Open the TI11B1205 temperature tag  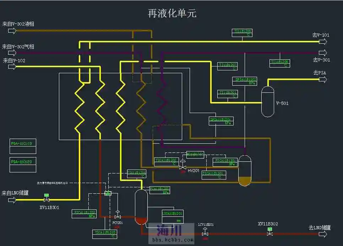point(242,33)
